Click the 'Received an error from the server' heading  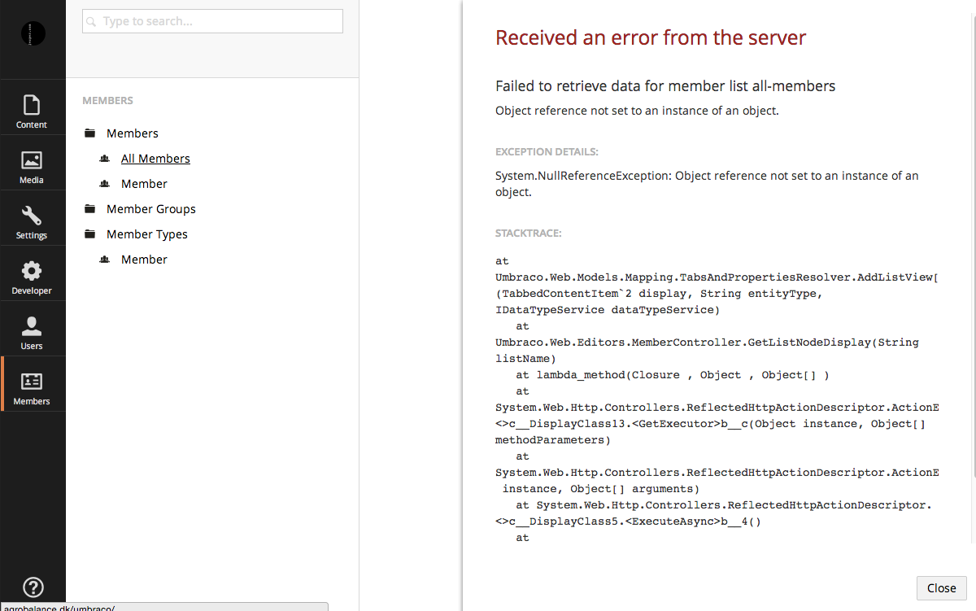tap(651, 37)
